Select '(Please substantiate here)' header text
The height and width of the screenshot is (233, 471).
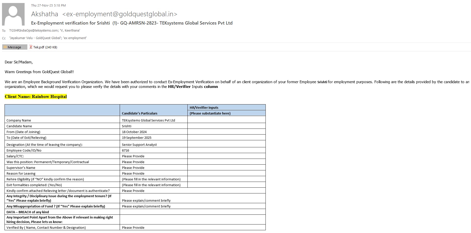(210, 113)
